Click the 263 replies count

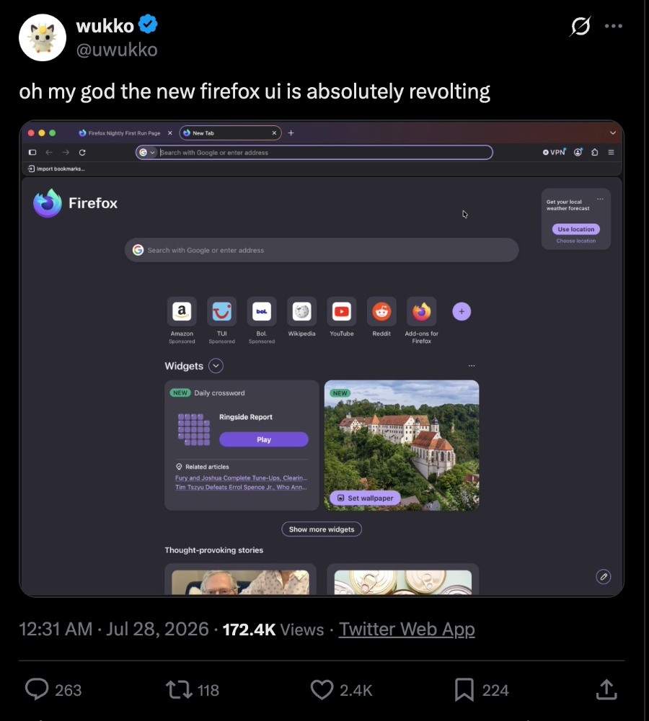(x=68, y=690)
